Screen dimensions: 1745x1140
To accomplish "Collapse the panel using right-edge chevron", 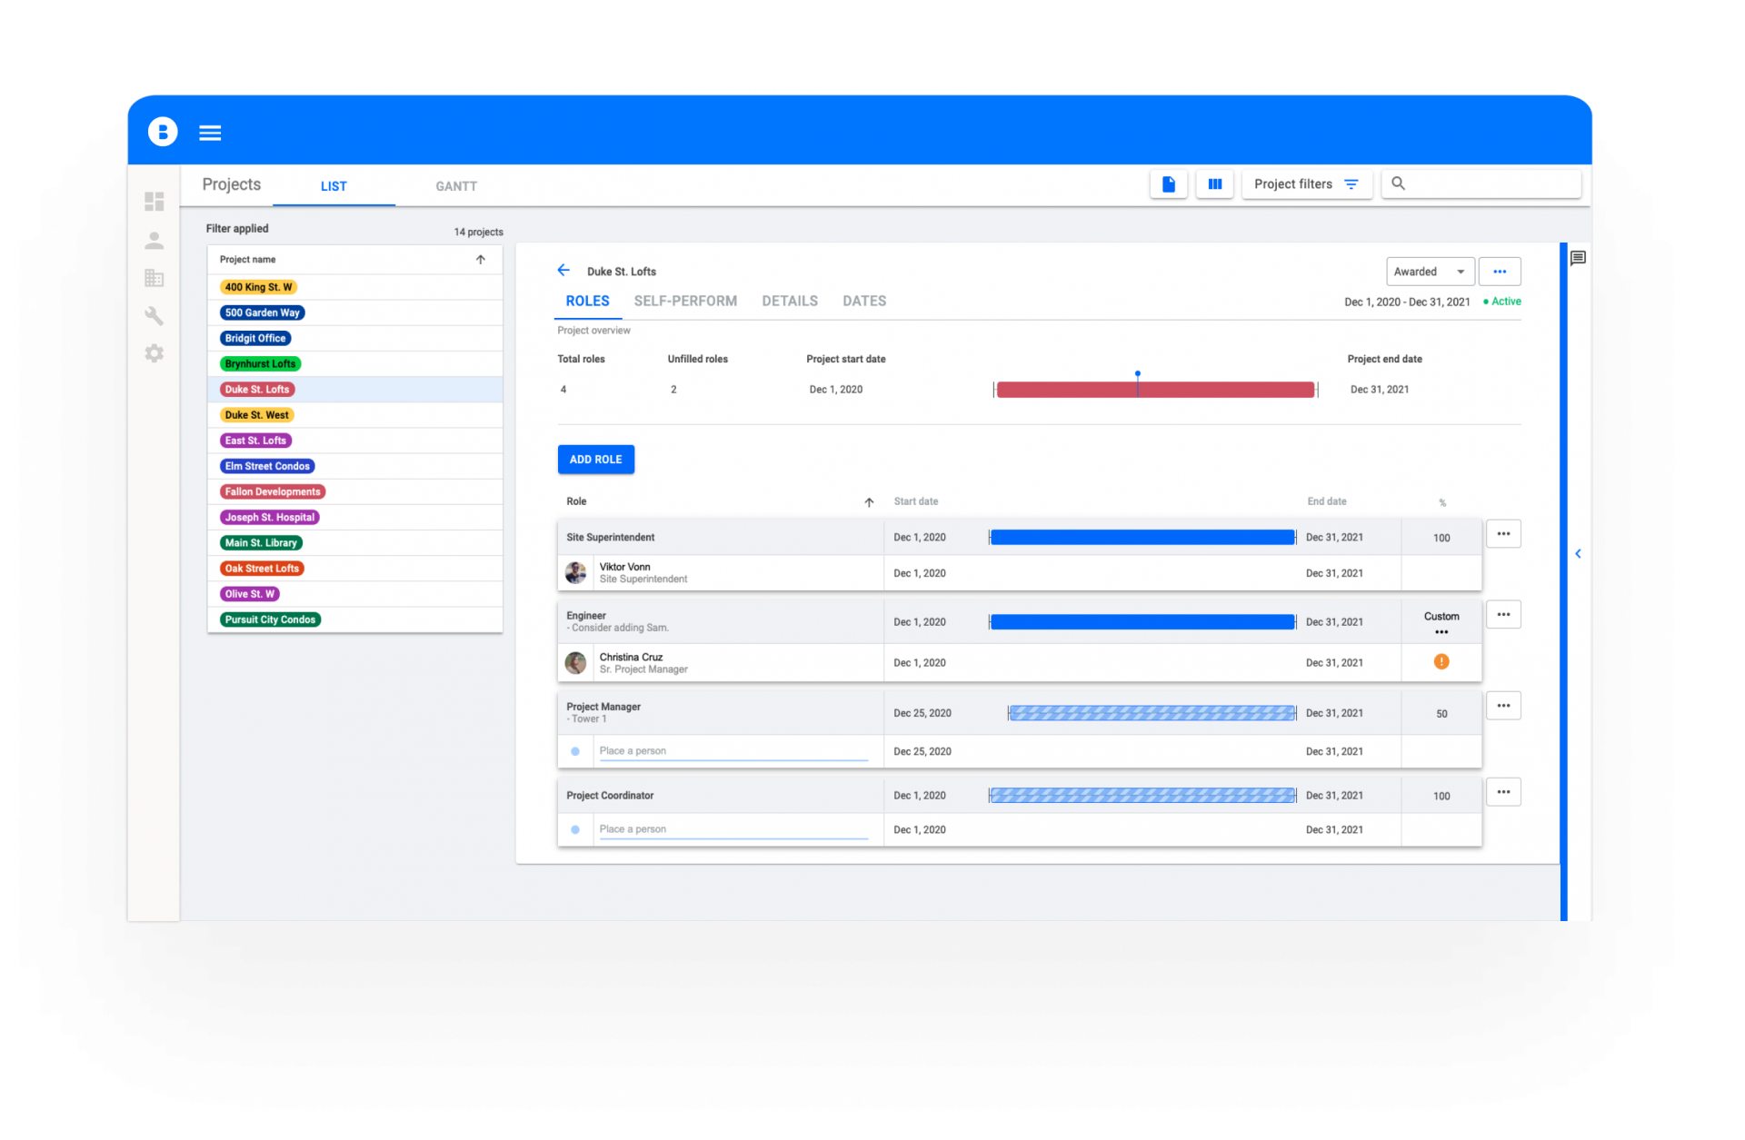I will [1578, 553].
